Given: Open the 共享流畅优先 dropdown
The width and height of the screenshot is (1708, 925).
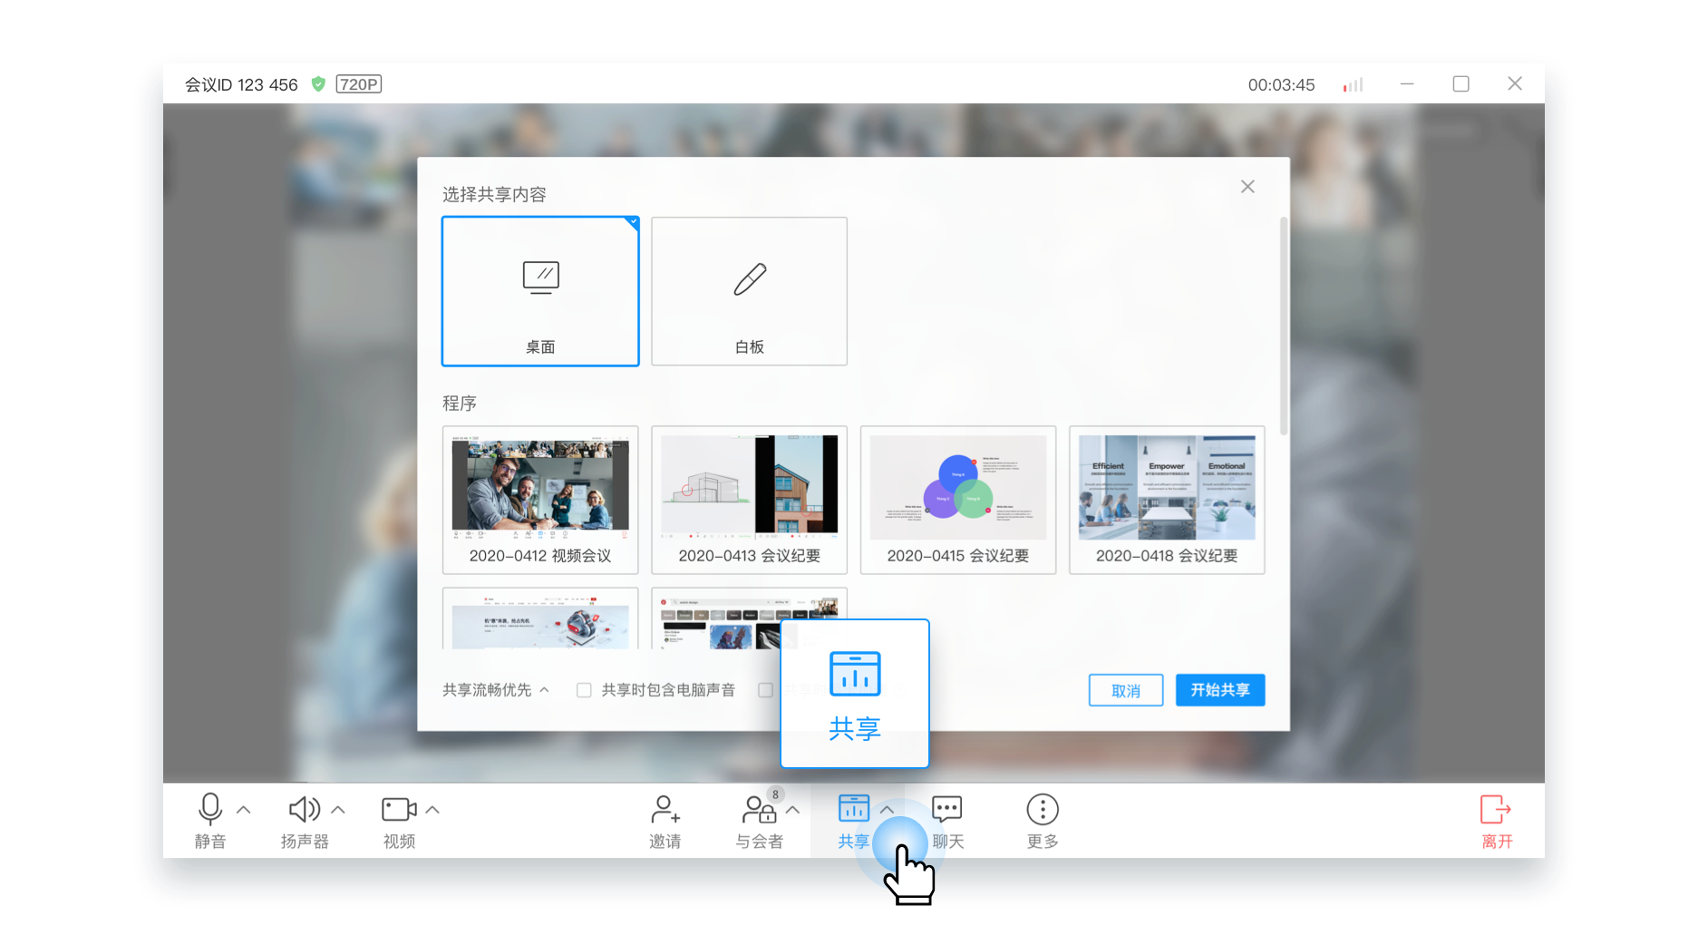Looking at the screenshot, I should (495, 689).
